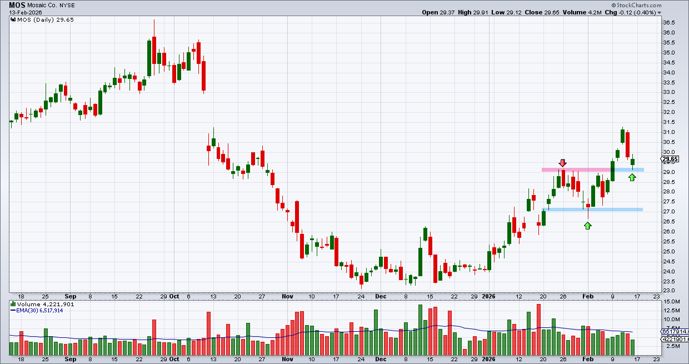This screenshot has width=689, height=364.
Task: Click the 12.5M volume axis label
Action: 671,311
